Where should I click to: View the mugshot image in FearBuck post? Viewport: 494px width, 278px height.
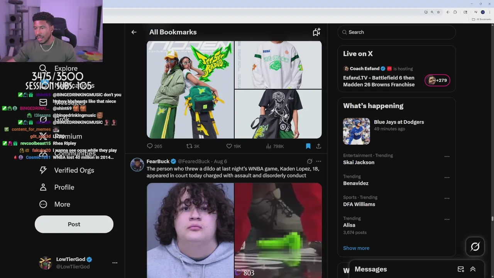click(x=190, y=231)
